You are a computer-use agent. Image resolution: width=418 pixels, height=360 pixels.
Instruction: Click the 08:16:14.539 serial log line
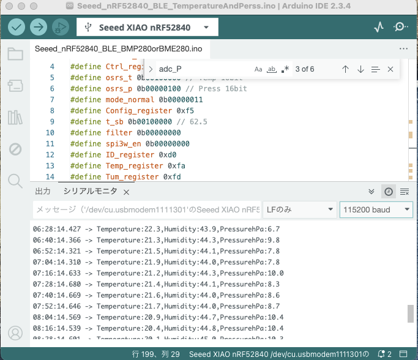point(158,328)
